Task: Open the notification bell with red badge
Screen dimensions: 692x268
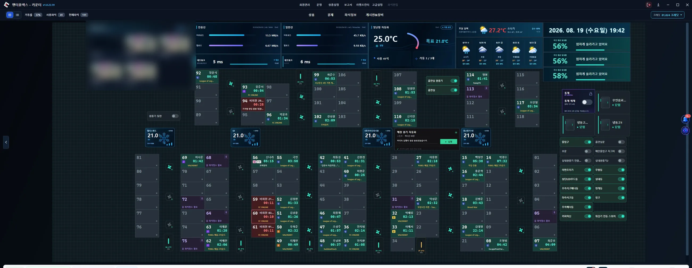Action: (685, 119)
